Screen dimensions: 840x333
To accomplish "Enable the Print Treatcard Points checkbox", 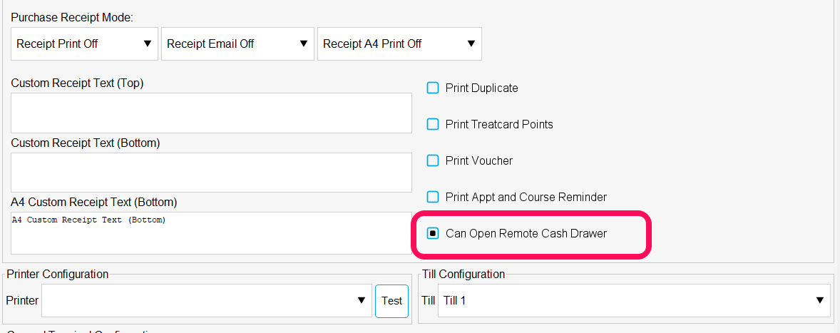I will click(x=432, y=124).
